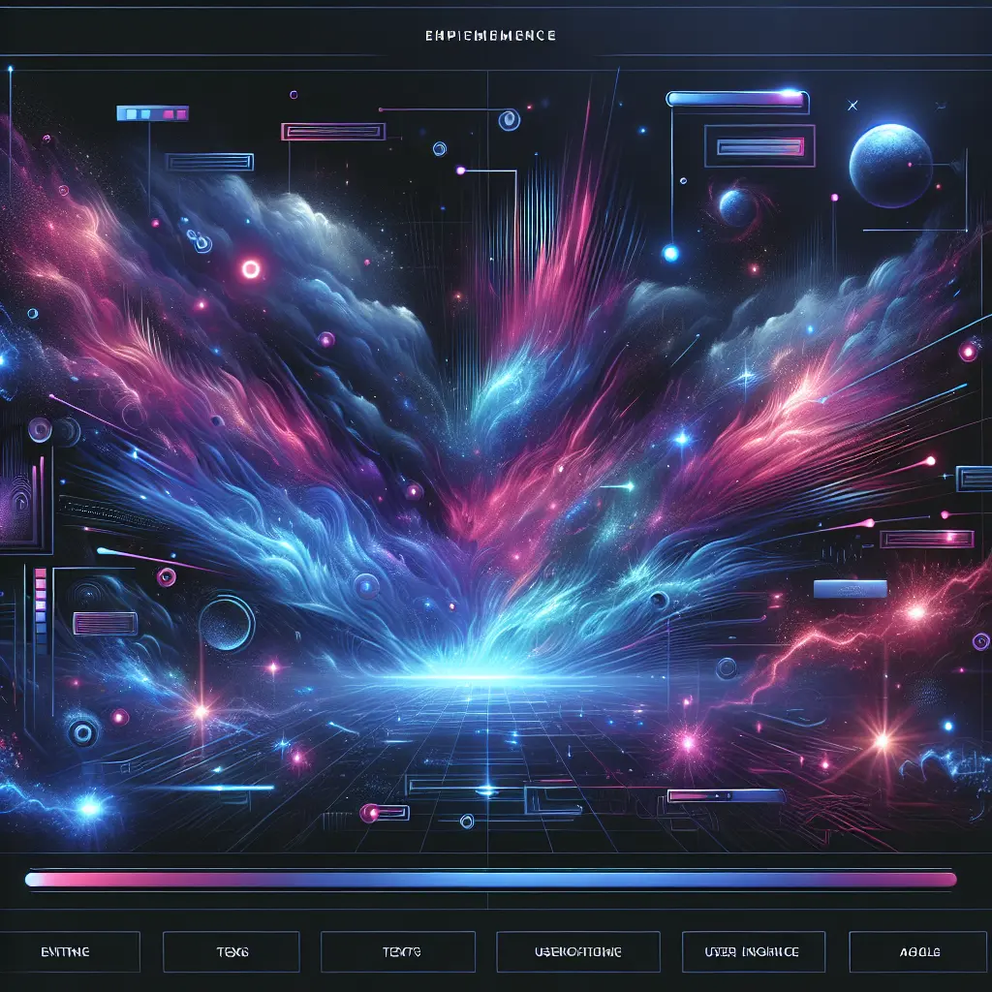
Task: Expand the pink-blue bar with small arrow
Action: [x=725, y=795]
